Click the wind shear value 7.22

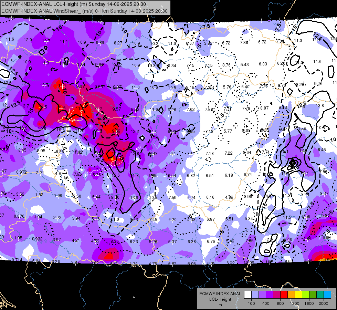(229, 153)
